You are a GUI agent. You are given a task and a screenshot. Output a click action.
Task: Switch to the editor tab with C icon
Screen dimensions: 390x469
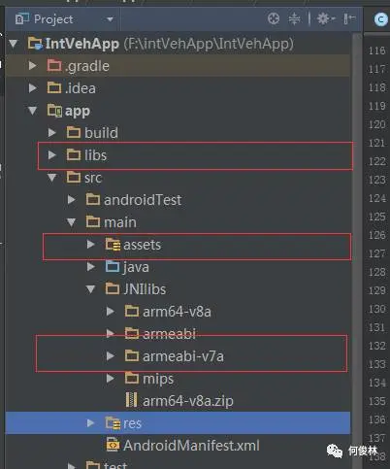380,19
